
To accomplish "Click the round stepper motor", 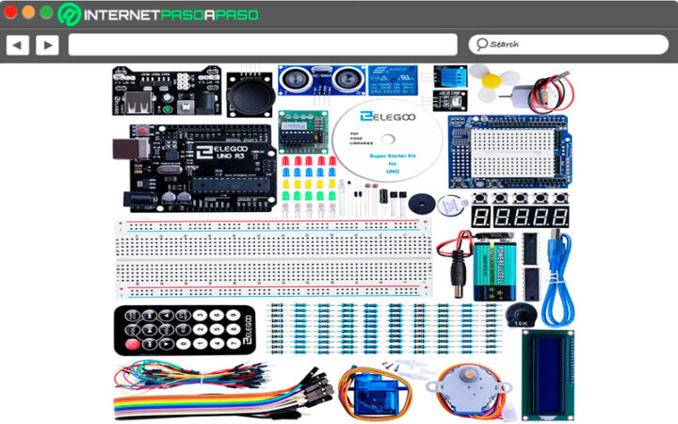I will pyautogui.click(x=468, y=392).
